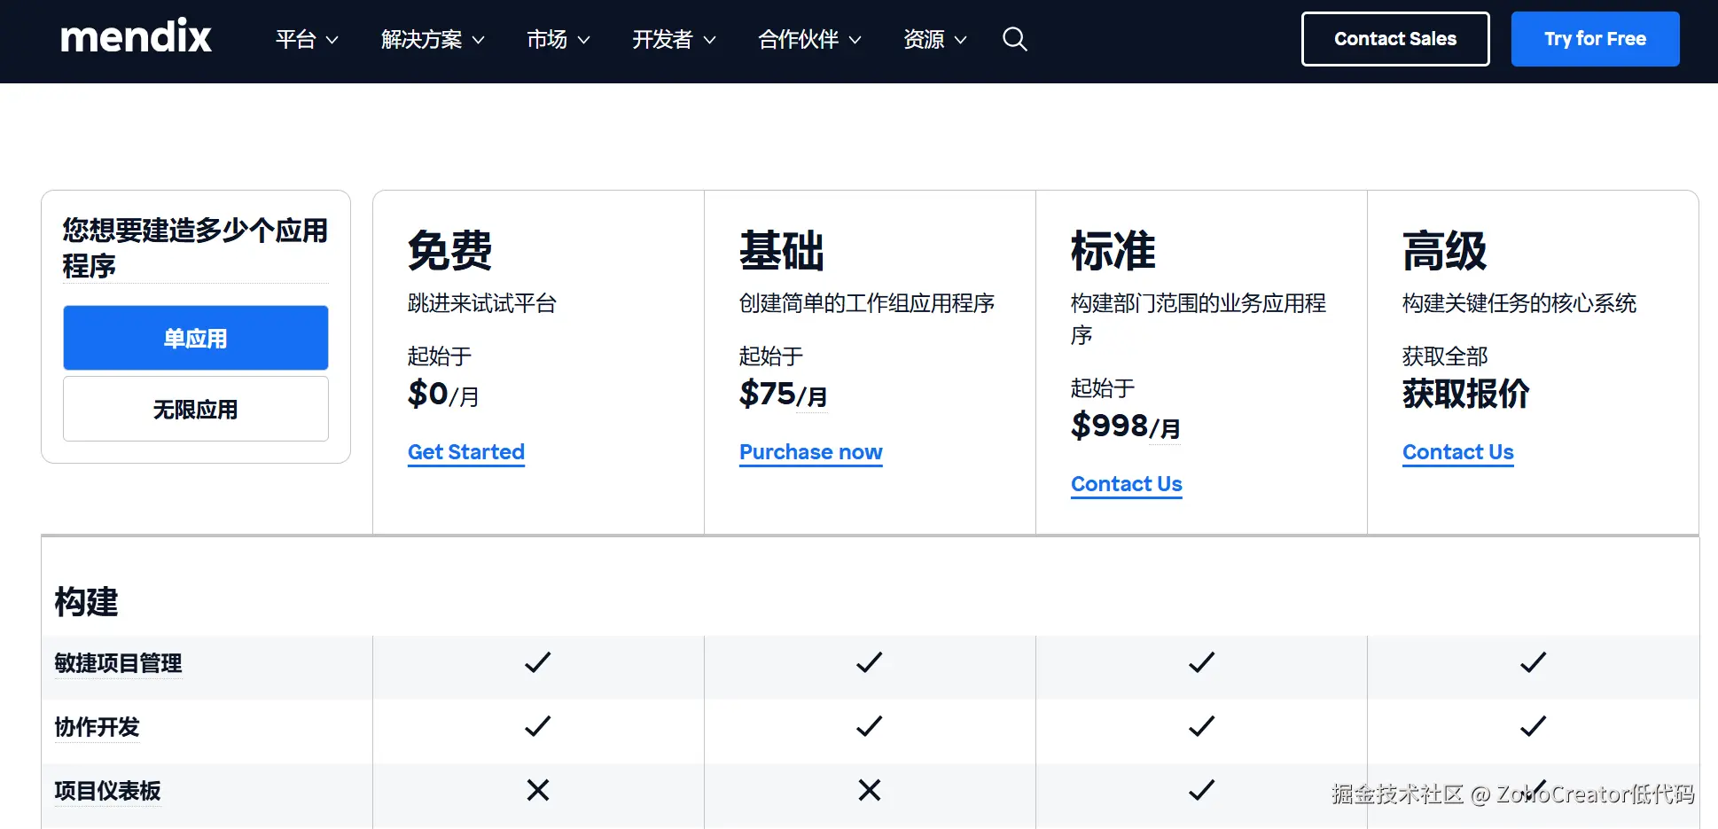The image size is (1718, 829).
Task: Click the 协作开发 checkmark under 免费
Action: coord(537,726)
